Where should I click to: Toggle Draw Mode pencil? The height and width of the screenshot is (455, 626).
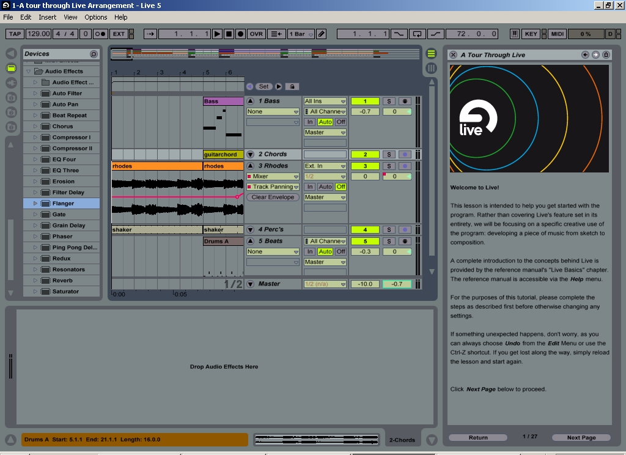(x=322, y=34)
